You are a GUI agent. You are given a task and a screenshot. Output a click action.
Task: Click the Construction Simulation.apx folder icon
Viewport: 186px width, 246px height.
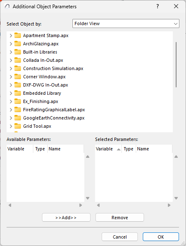[18, 68]
